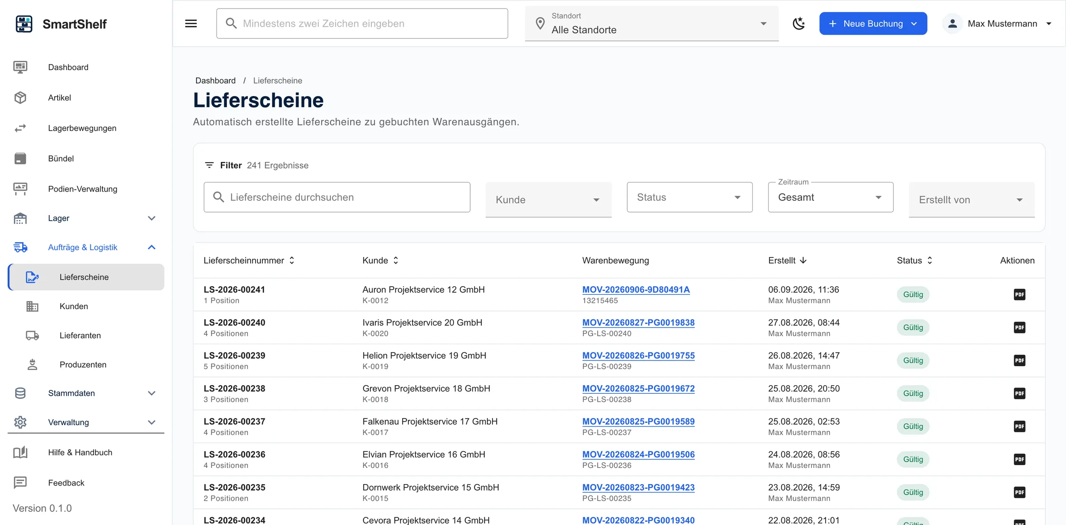Viewport: 1066px width, 525px height.
Task: Open the Kunde filter dropdown
Action: click(548, 200)
